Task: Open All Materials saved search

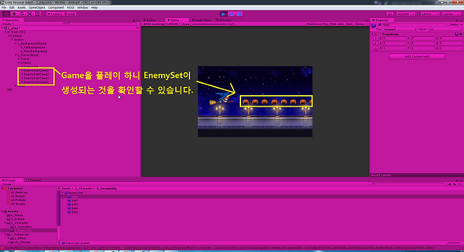Action: (x=17, y=192)
